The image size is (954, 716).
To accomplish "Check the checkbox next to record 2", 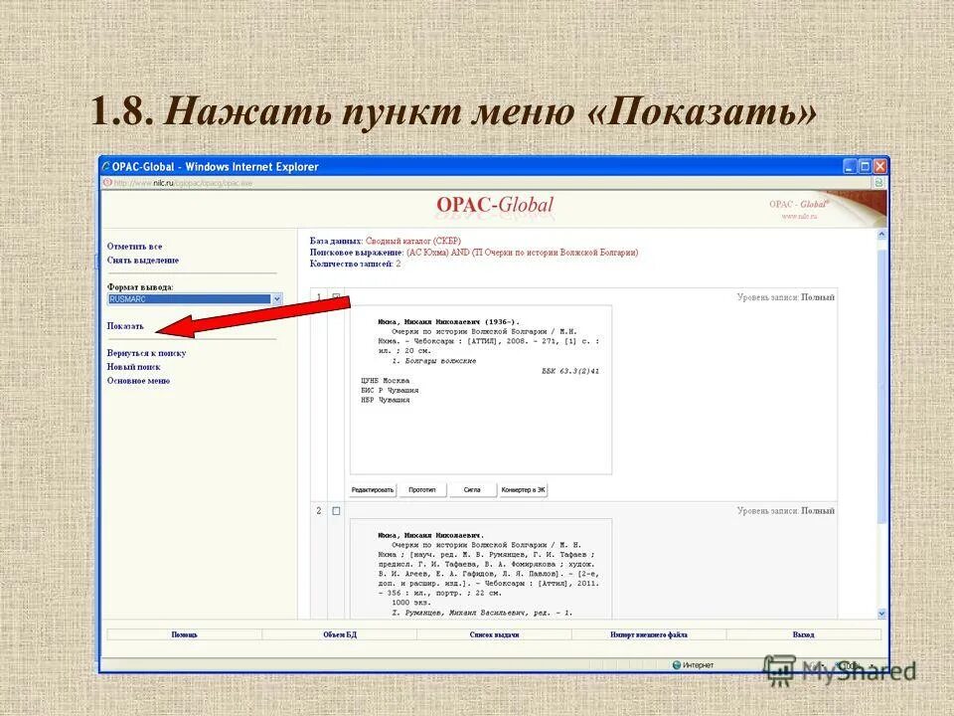I will (335, 508).
